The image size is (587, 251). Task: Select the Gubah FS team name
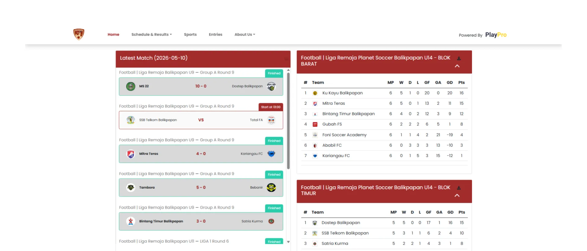[332, 124]
